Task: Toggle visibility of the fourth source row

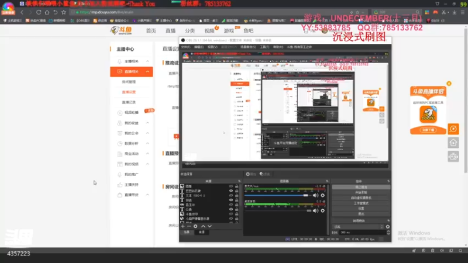Action: click(x=230, y=200)
